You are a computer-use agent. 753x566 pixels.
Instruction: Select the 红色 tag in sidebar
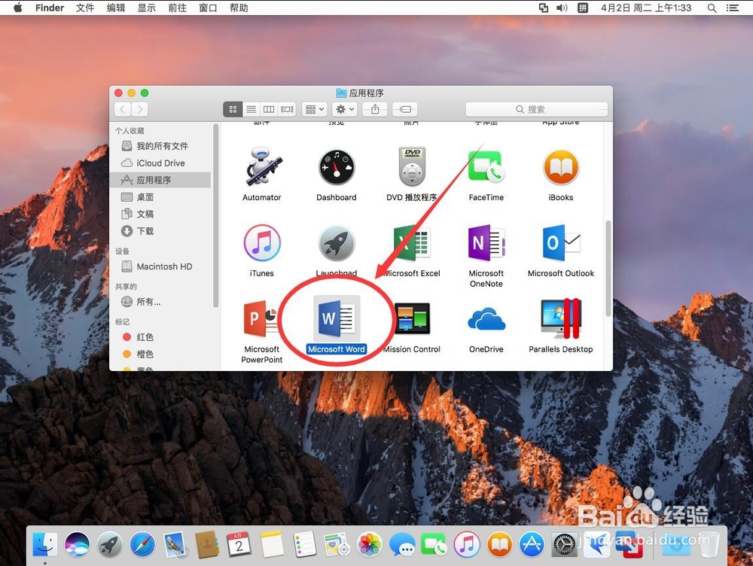(x=160, y=337)
